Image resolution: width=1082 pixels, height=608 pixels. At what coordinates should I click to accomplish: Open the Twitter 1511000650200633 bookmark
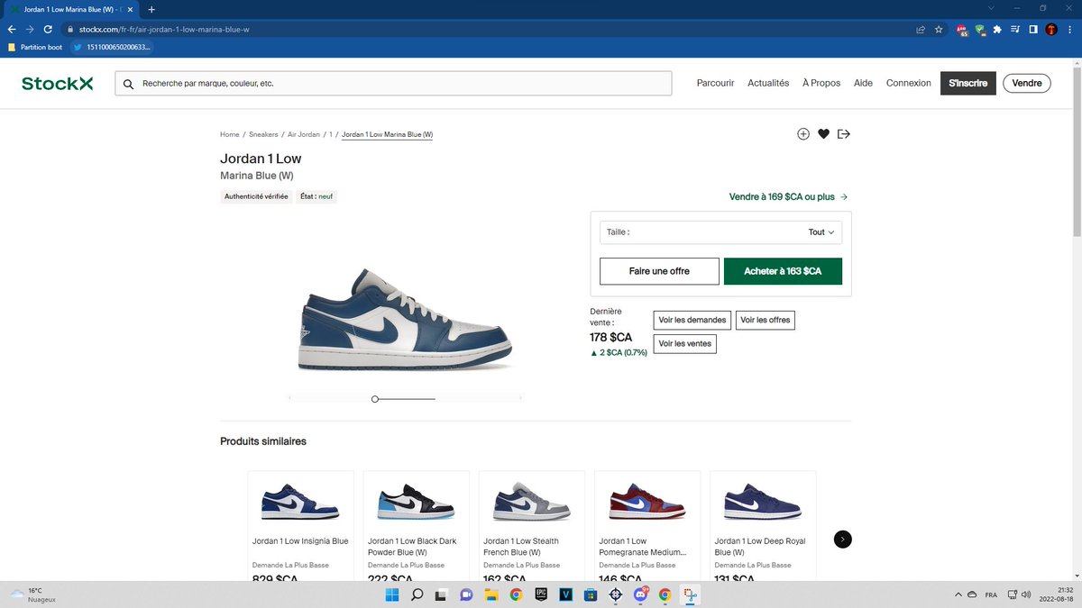click(x=110, y=47)
